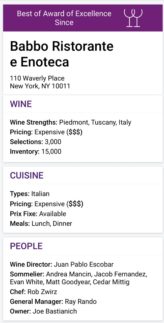164x323 pixels.
Task: Tap General Manager Ray Rando entry
Action: click(x=53, y=302)
